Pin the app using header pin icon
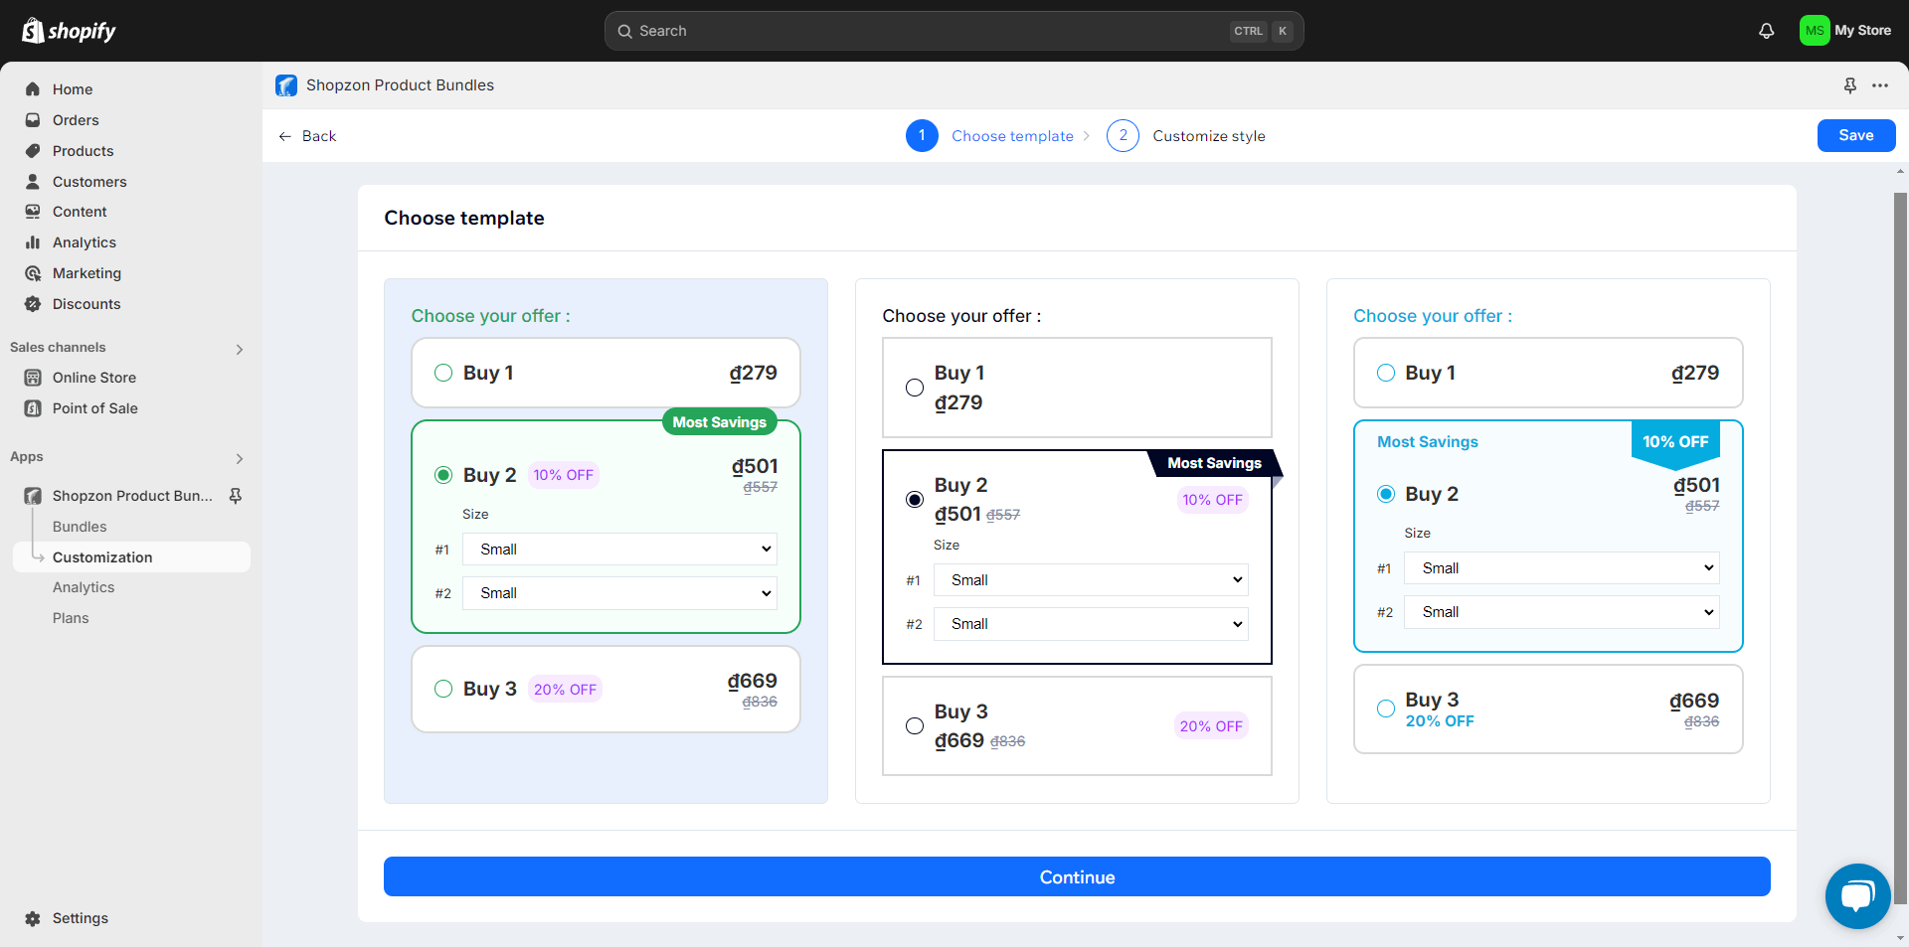This screenshot has height=947, width=1909. point(1849,85)
